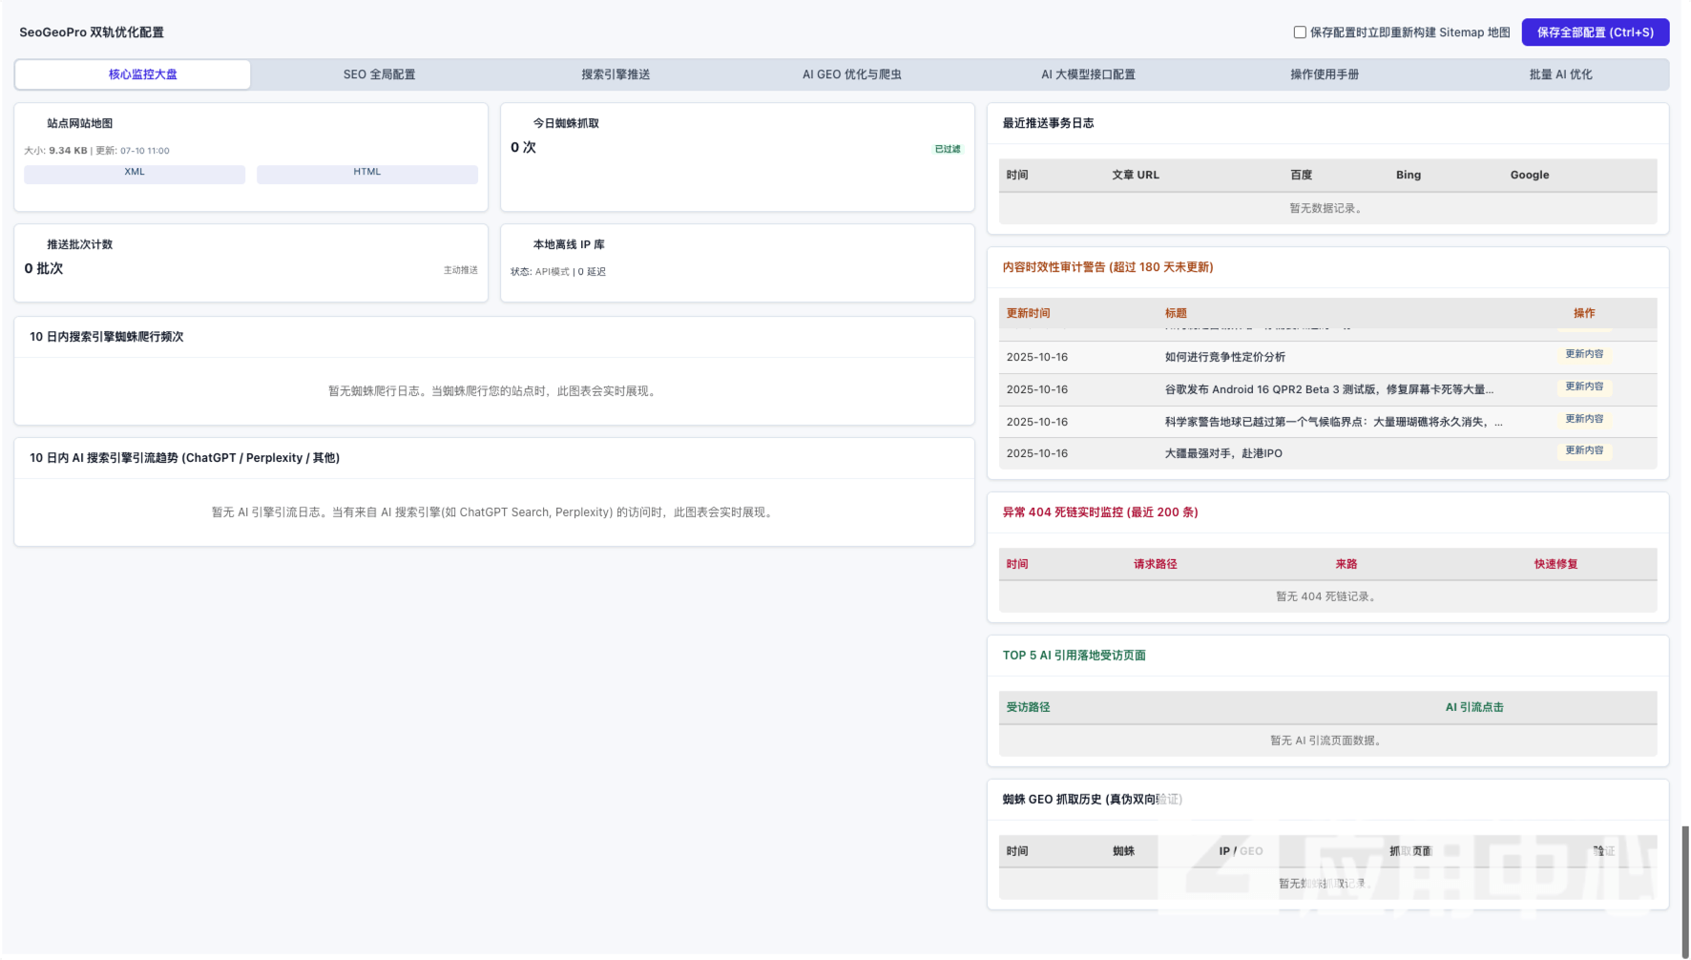Click the page vertical scrollbar thumb
Image resolution: width=1691 pixels, height=960 pixels.
pyautogui.click(x=1685, y=891)
